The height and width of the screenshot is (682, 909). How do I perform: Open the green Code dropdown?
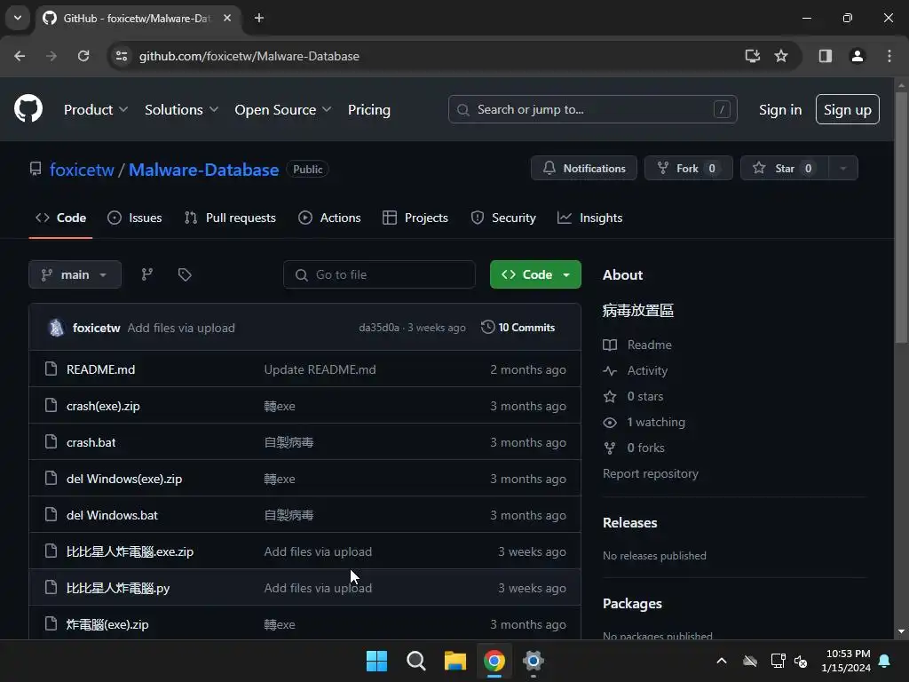point(535,274)
